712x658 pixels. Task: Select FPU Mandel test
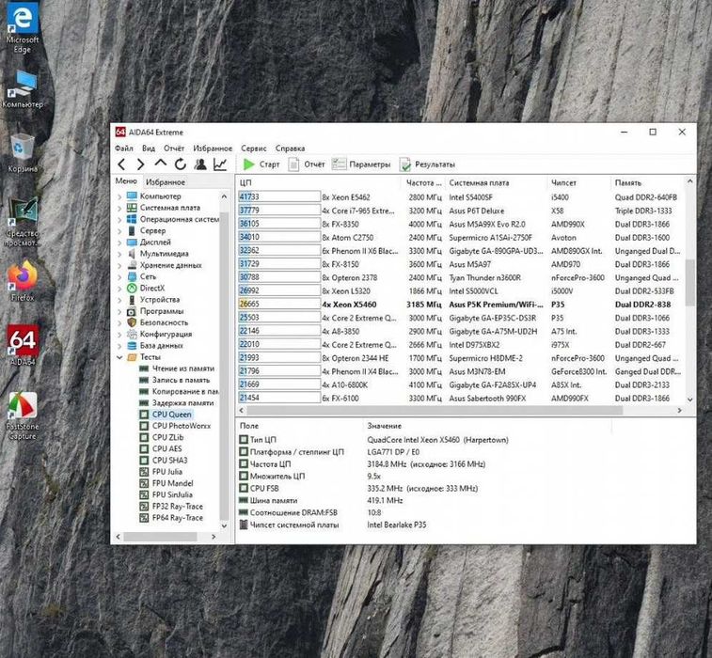point(172,483)
